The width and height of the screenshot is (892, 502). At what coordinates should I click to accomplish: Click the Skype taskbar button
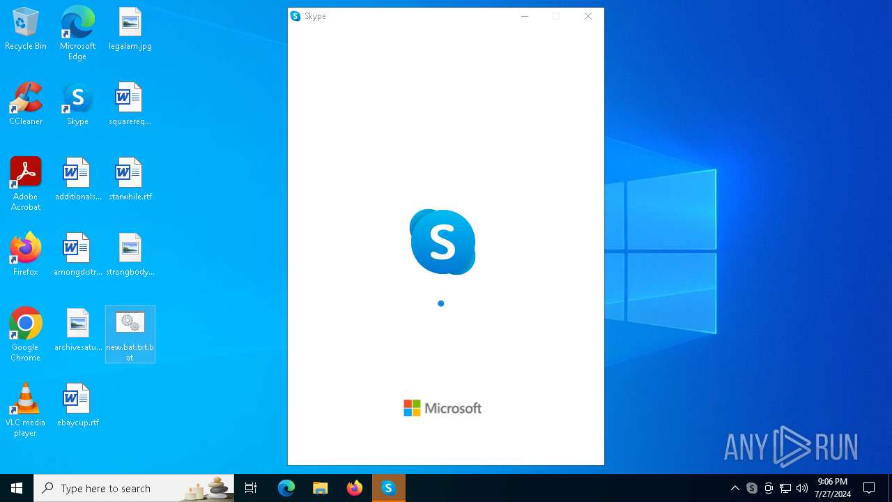coord(389,488)
